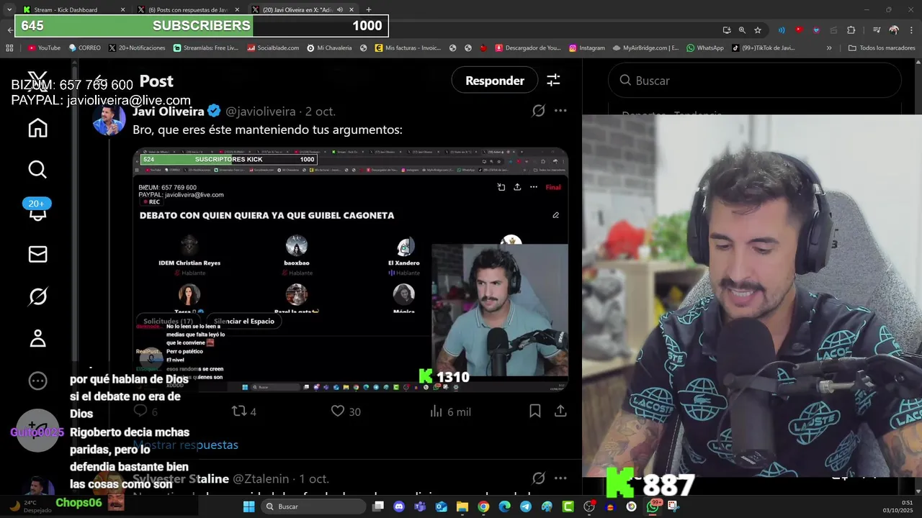Open CORREO bookmark
This screenshot has width=922, height=518.
[84, 48]
